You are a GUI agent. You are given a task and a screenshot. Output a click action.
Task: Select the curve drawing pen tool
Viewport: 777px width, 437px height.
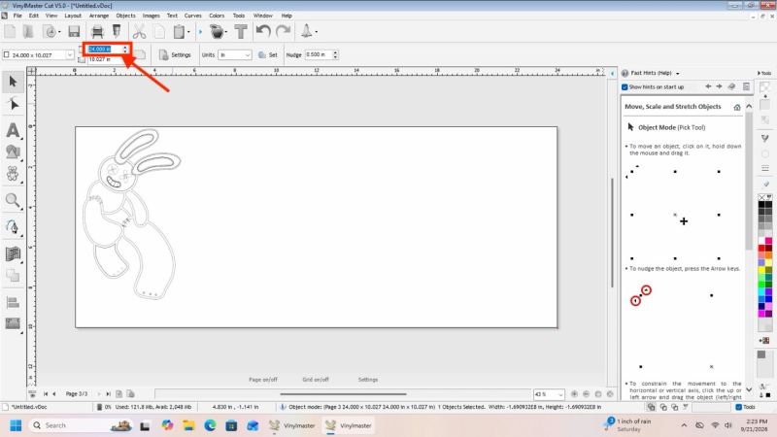coord(13,227)
